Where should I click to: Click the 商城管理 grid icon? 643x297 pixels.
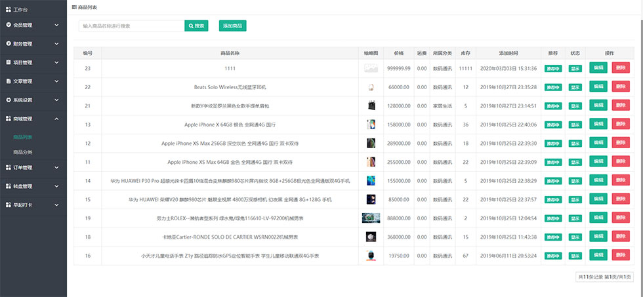click(9, 119)
